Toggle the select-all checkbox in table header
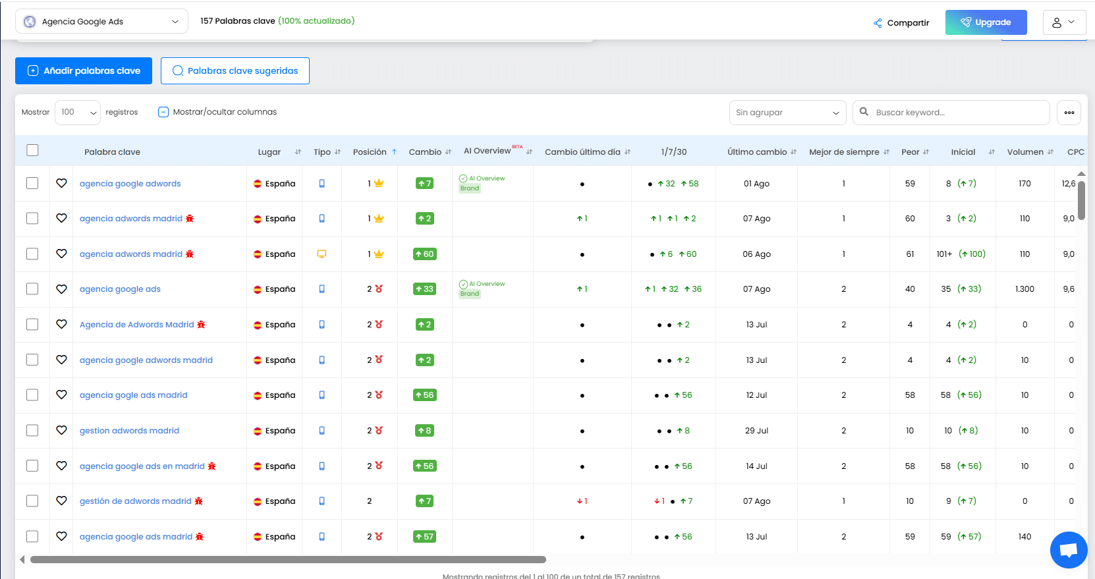The height and width of the screenshot is (579, 1095). [32, 151]
